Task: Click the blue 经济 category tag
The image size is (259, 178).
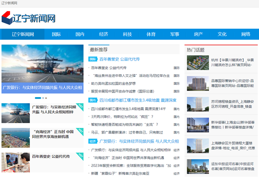Action: (x=93, y=141)
